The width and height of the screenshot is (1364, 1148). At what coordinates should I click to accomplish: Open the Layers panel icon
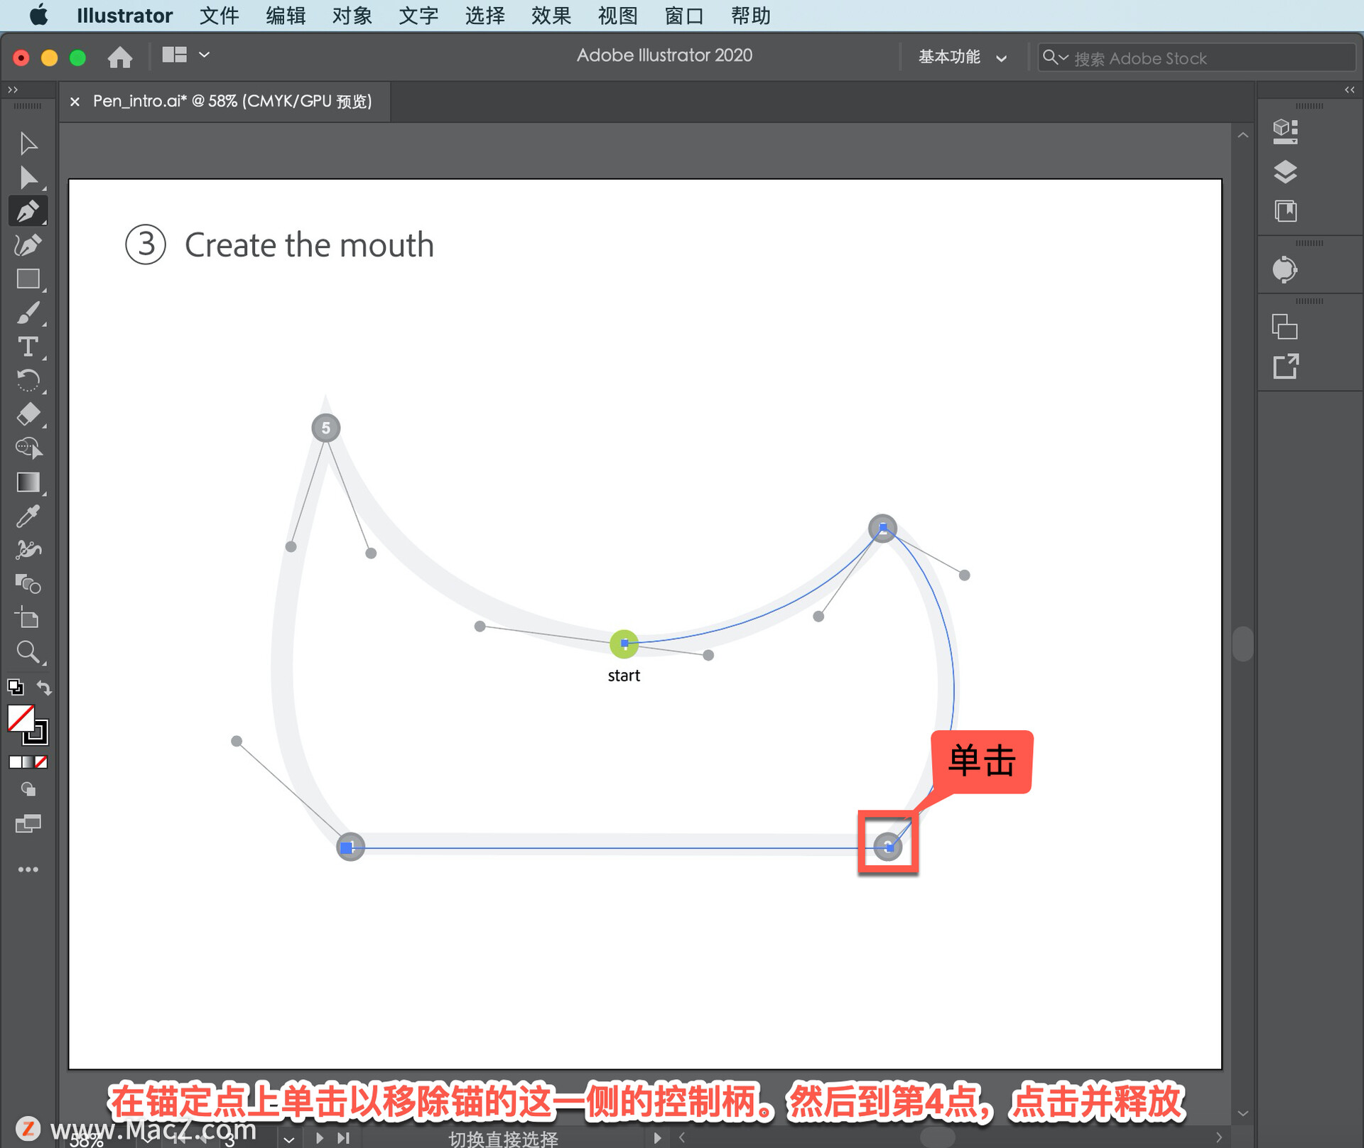point(1285,172)
